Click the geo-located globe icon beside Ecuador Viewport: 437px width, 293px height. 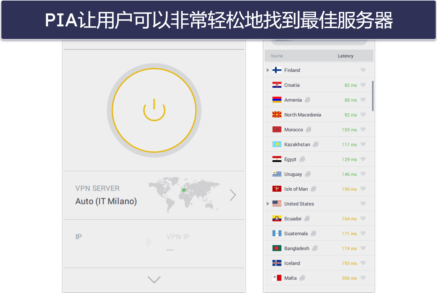pos(307,219)
